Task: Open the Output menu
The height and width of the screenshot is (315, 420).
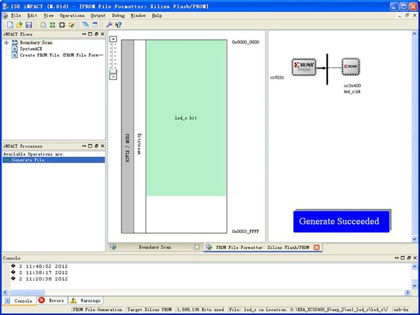Action: 98,14
